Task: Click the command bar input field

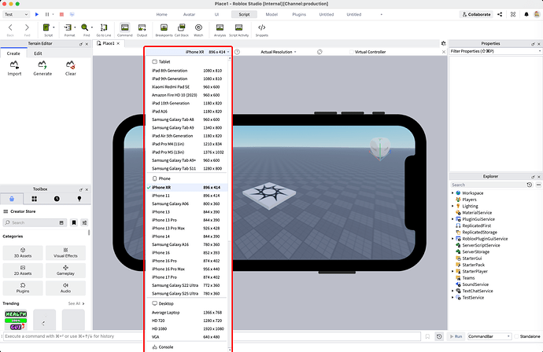Action: 212,336
